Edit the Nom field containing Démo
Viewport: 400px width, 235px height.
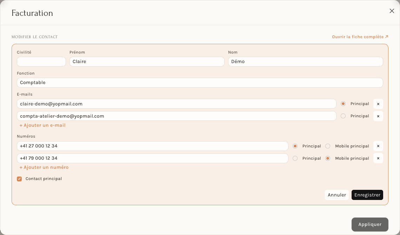tap(306, 62)
